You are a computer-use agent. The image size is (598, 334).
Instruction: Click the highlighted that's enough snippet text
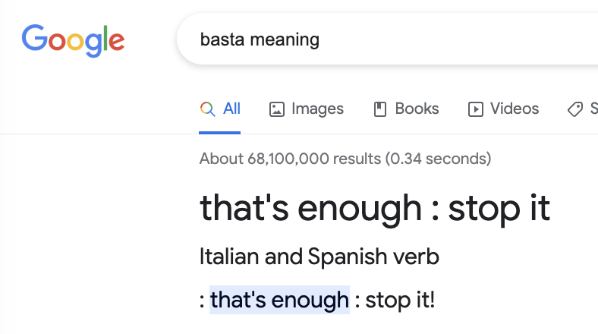pos(279,300)
